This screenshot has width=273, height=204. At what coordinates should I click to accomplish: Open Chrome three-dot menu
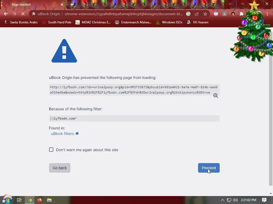click(267, 14)
